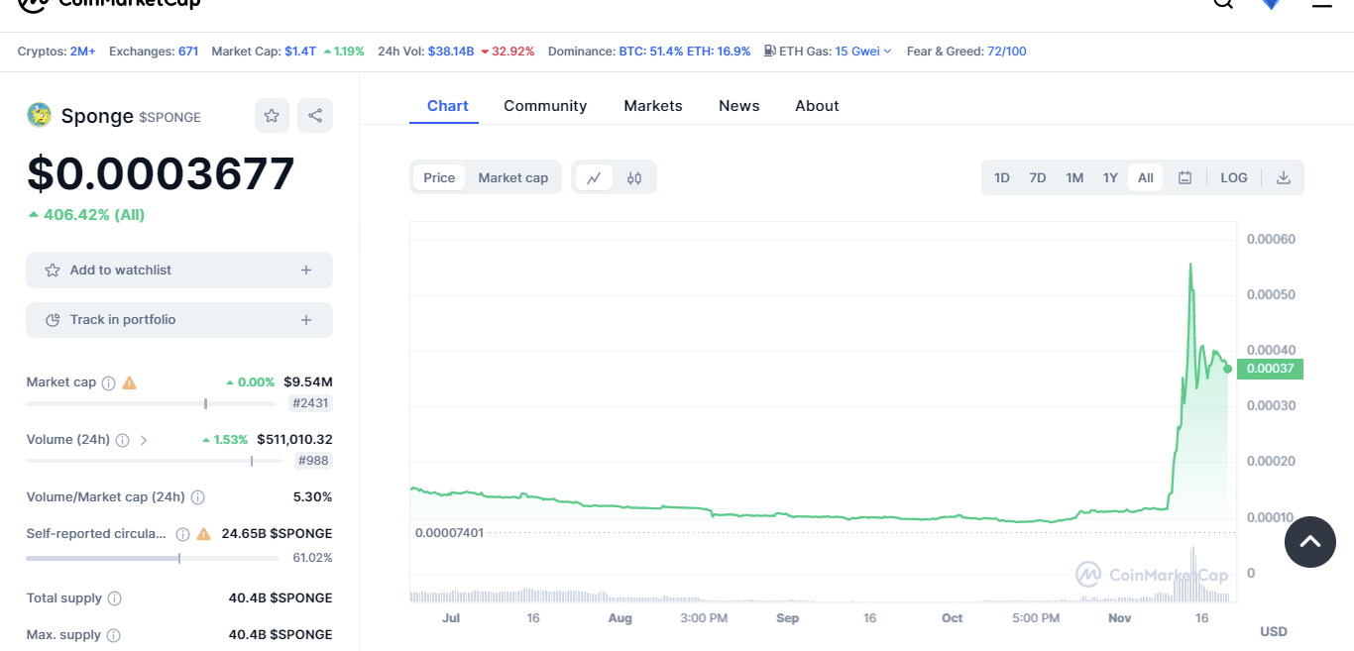Show info about self-reported circulating supply
This screenshot has height=651, width=1354.
pos(182,534)
